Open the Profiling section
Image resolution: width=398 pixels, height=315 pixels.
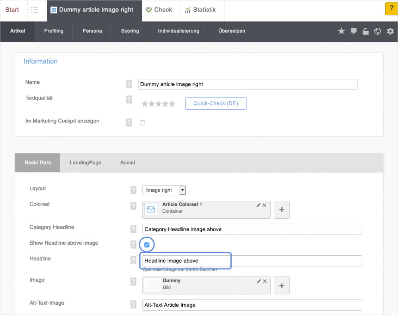click(x=54, y=31)
